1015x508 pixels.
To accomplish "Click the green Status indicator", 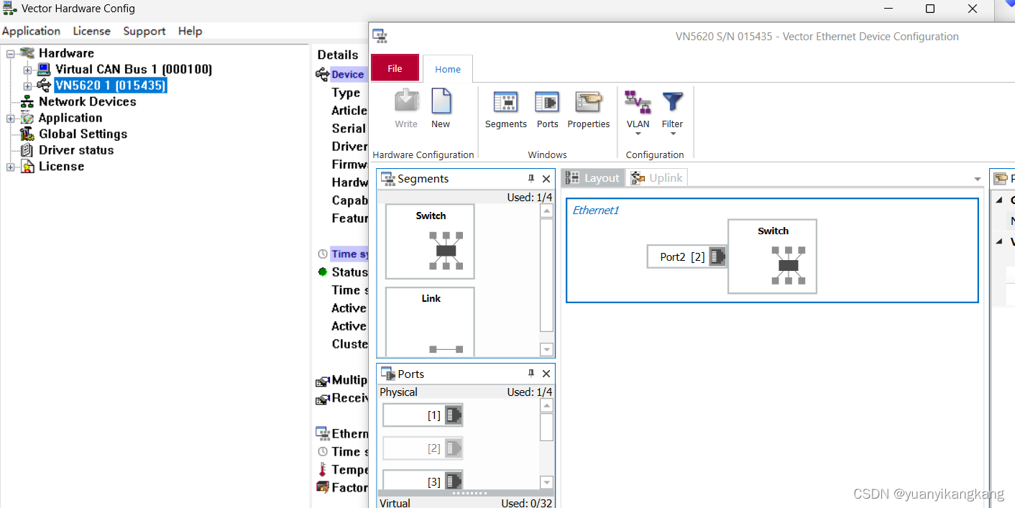I will (323, 272).
